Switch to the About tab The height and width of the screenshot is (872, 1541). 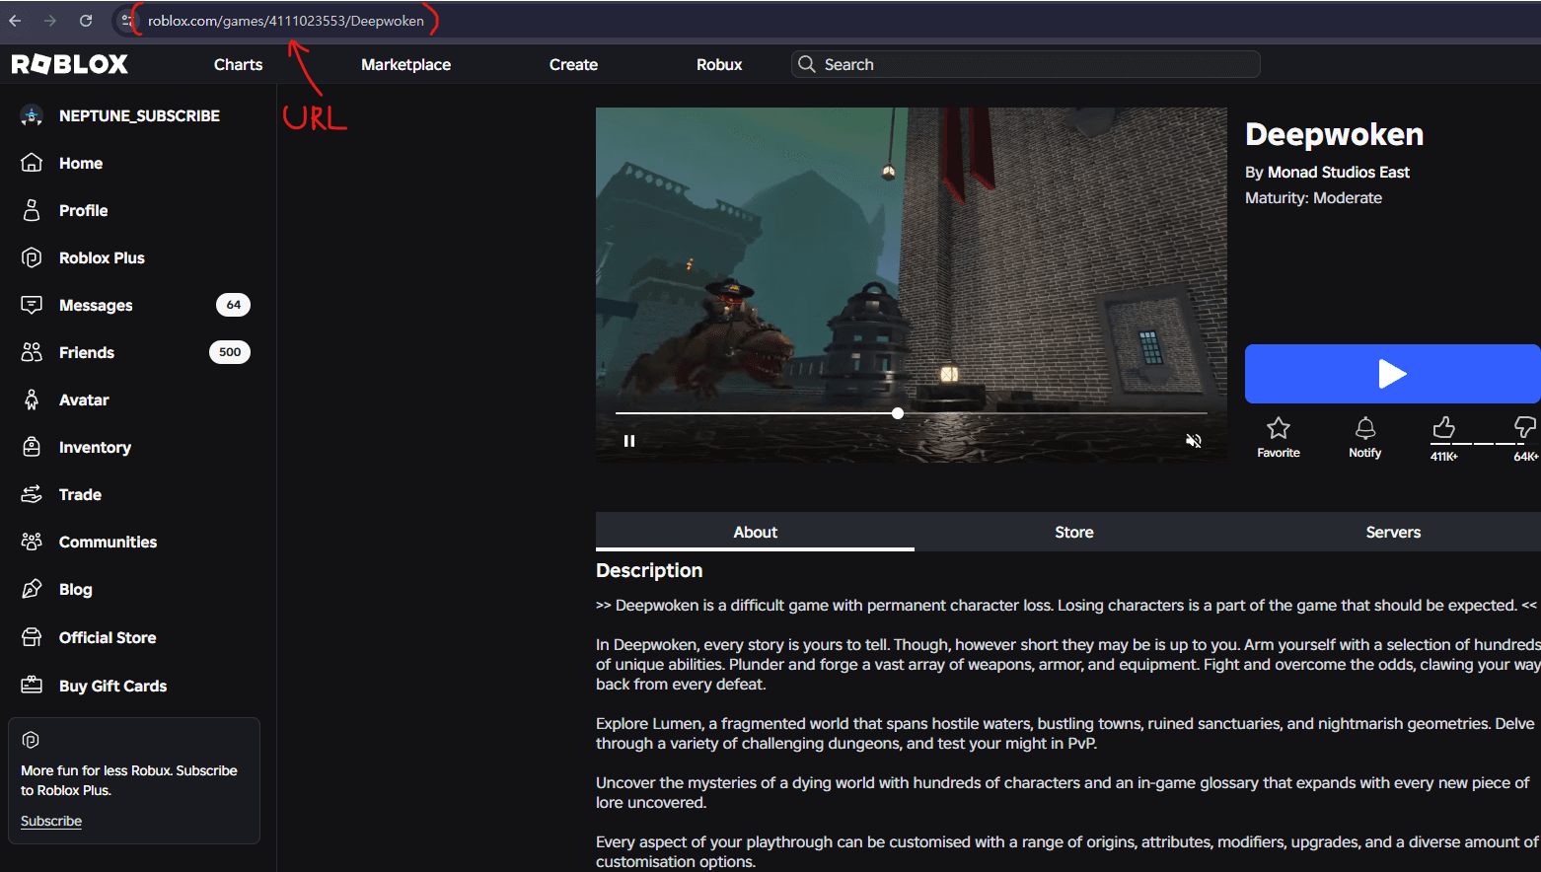point(755,532)
